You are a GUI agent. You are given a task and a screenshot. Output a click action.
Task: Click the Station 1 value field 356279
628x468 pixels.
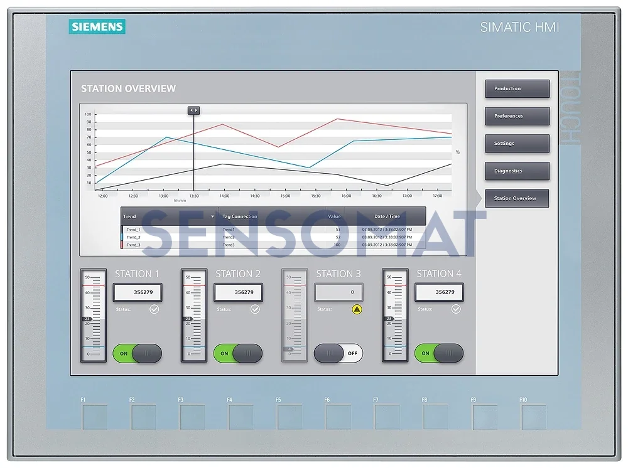(138, 292)
